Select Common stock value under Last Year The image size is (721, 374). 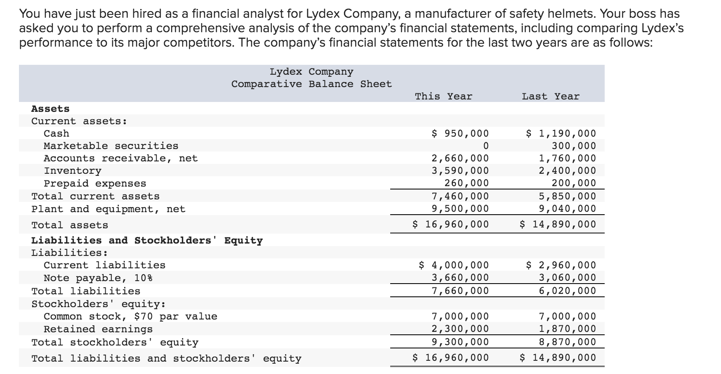[568, 317]
